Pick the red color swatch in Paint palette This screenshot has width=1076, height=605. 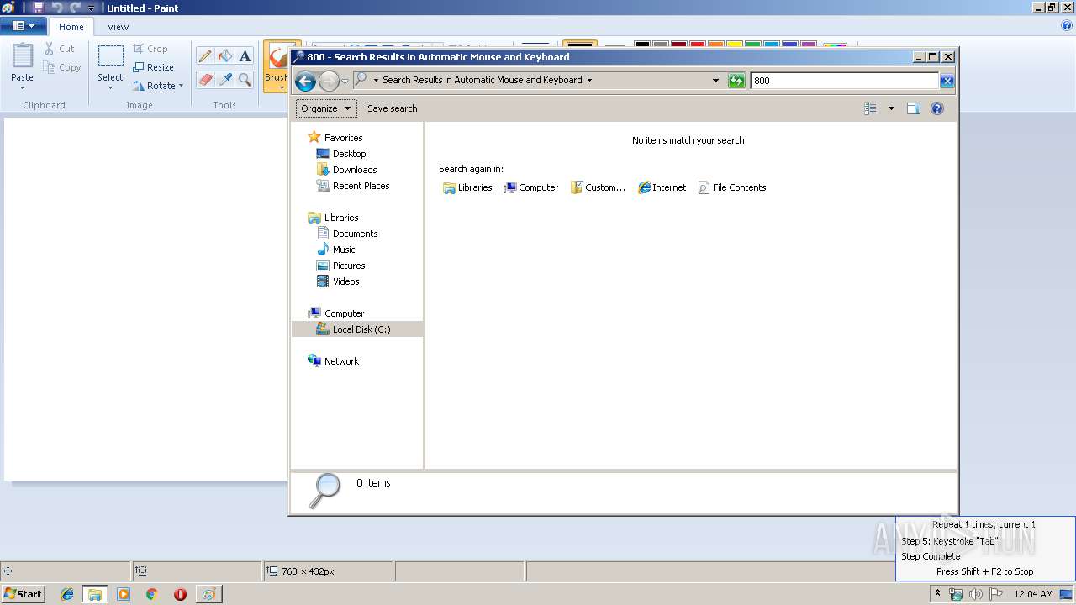(x=697, y=45)
